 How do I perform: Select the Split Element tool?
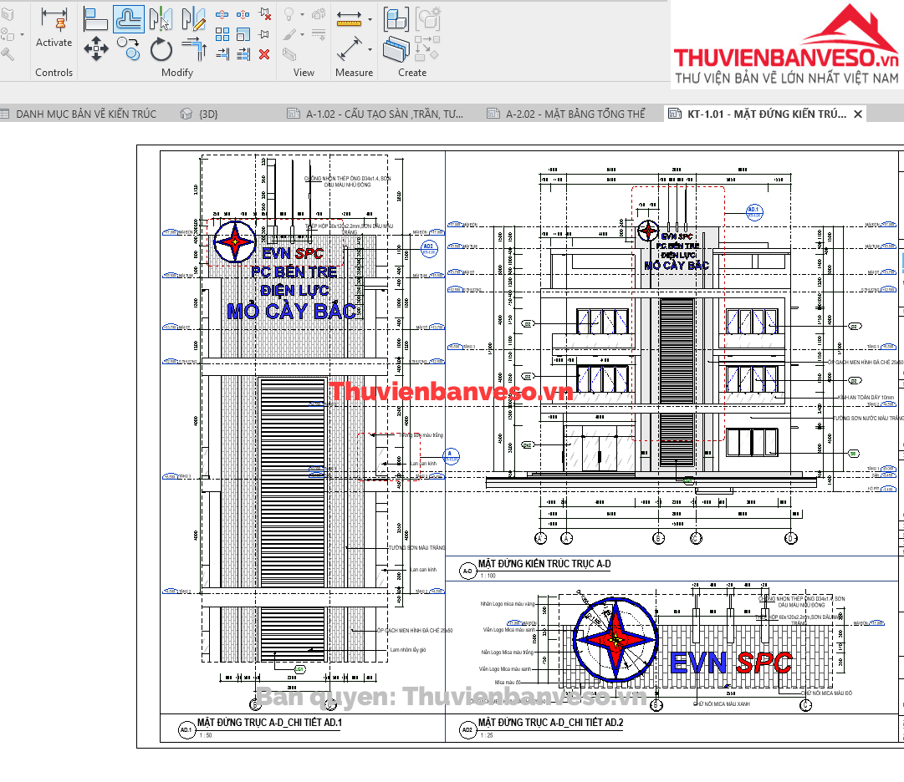click(222, 15)
